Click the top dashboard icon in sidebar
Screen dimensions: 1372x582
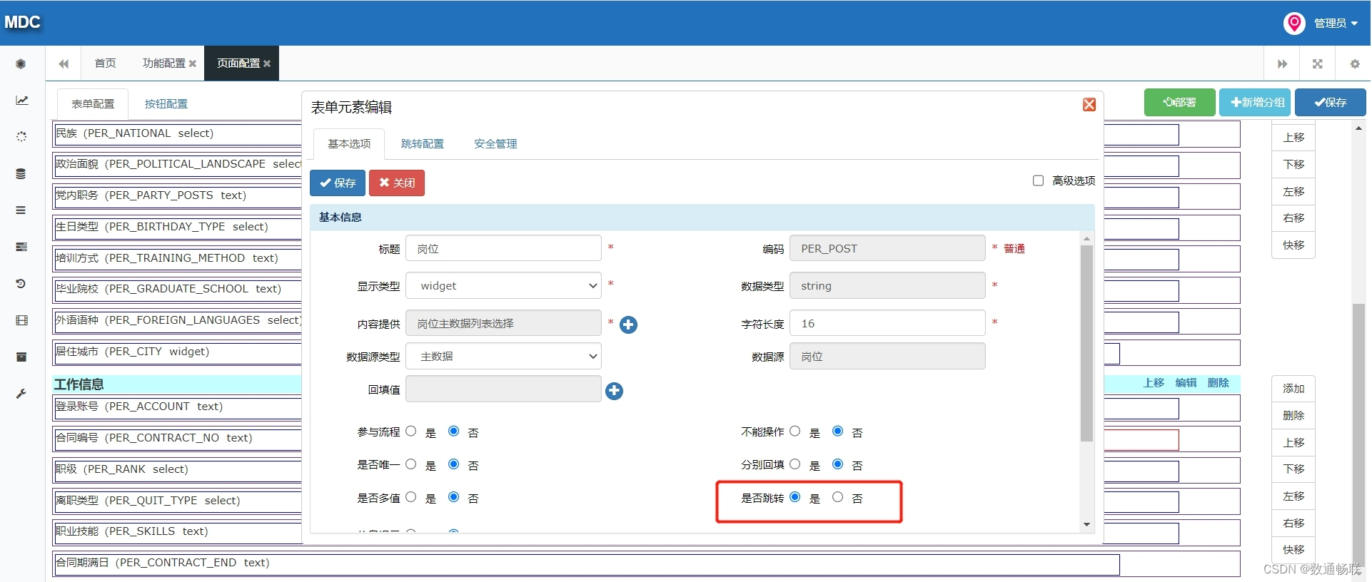click(21, 63)
